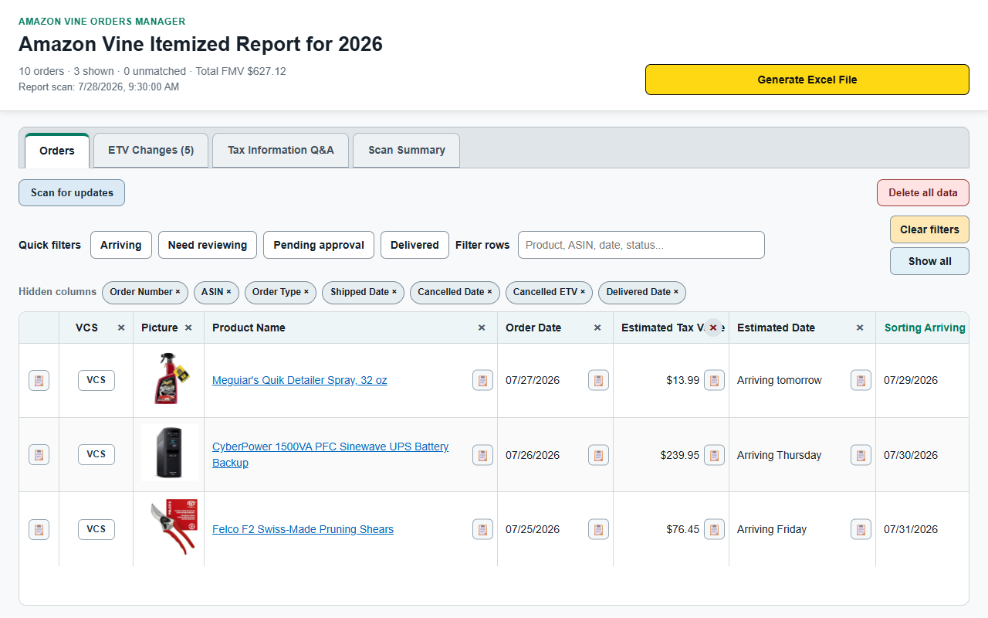Copy the Felco F2 Pruning Shears name
The height and width of the screenshot is (618, 988).
coord(482,529)
